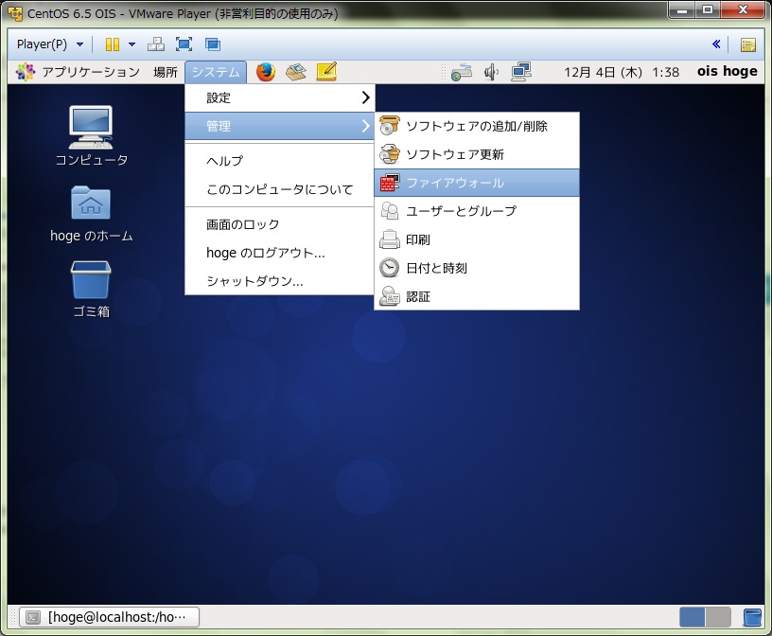Switch to the second workspace
The width and height of the screenshot is (772, 636).
click(x=718, y=617)
